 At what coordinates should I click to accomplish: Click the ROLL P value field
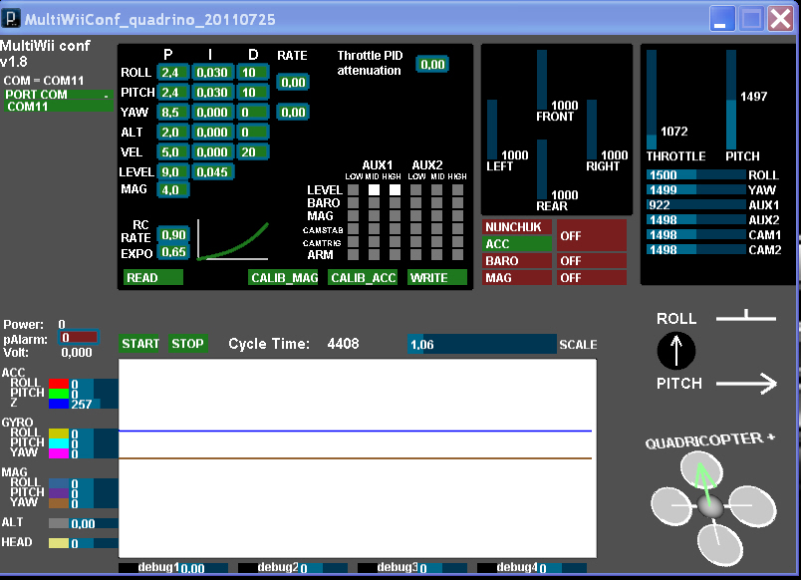coord(172,73)
